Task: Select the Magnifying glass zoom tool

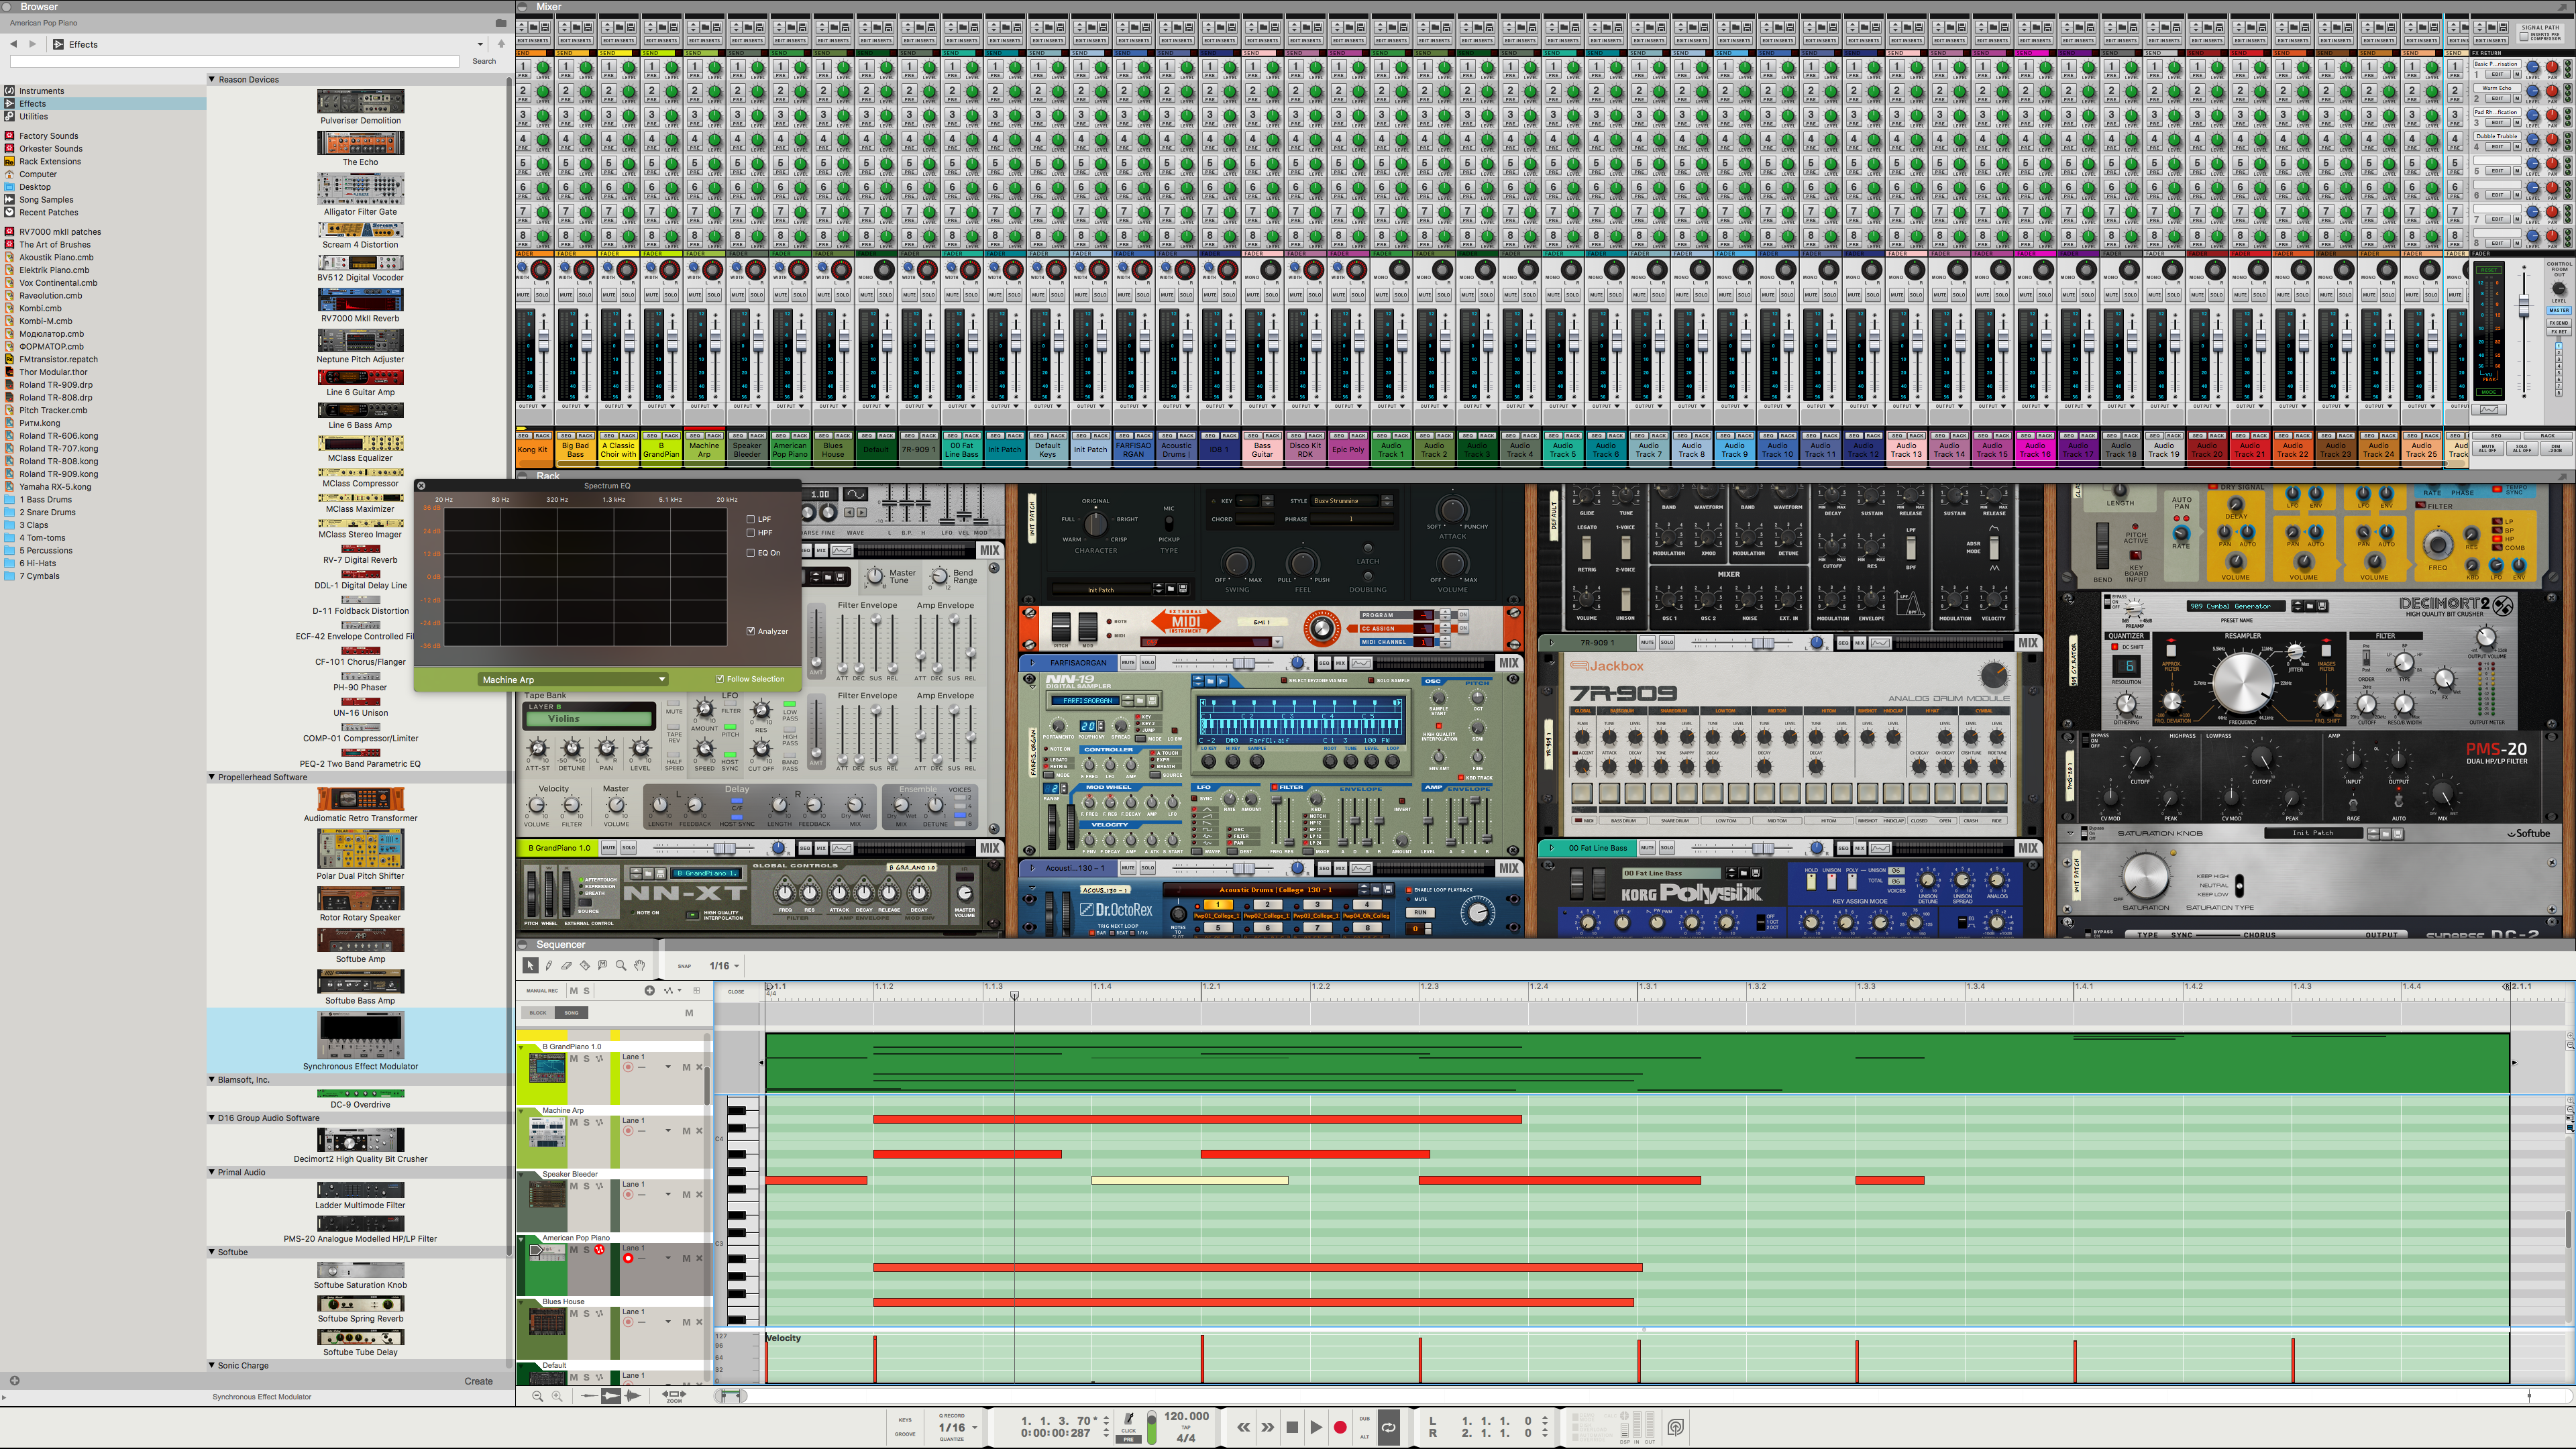Action: click(621, 965)
